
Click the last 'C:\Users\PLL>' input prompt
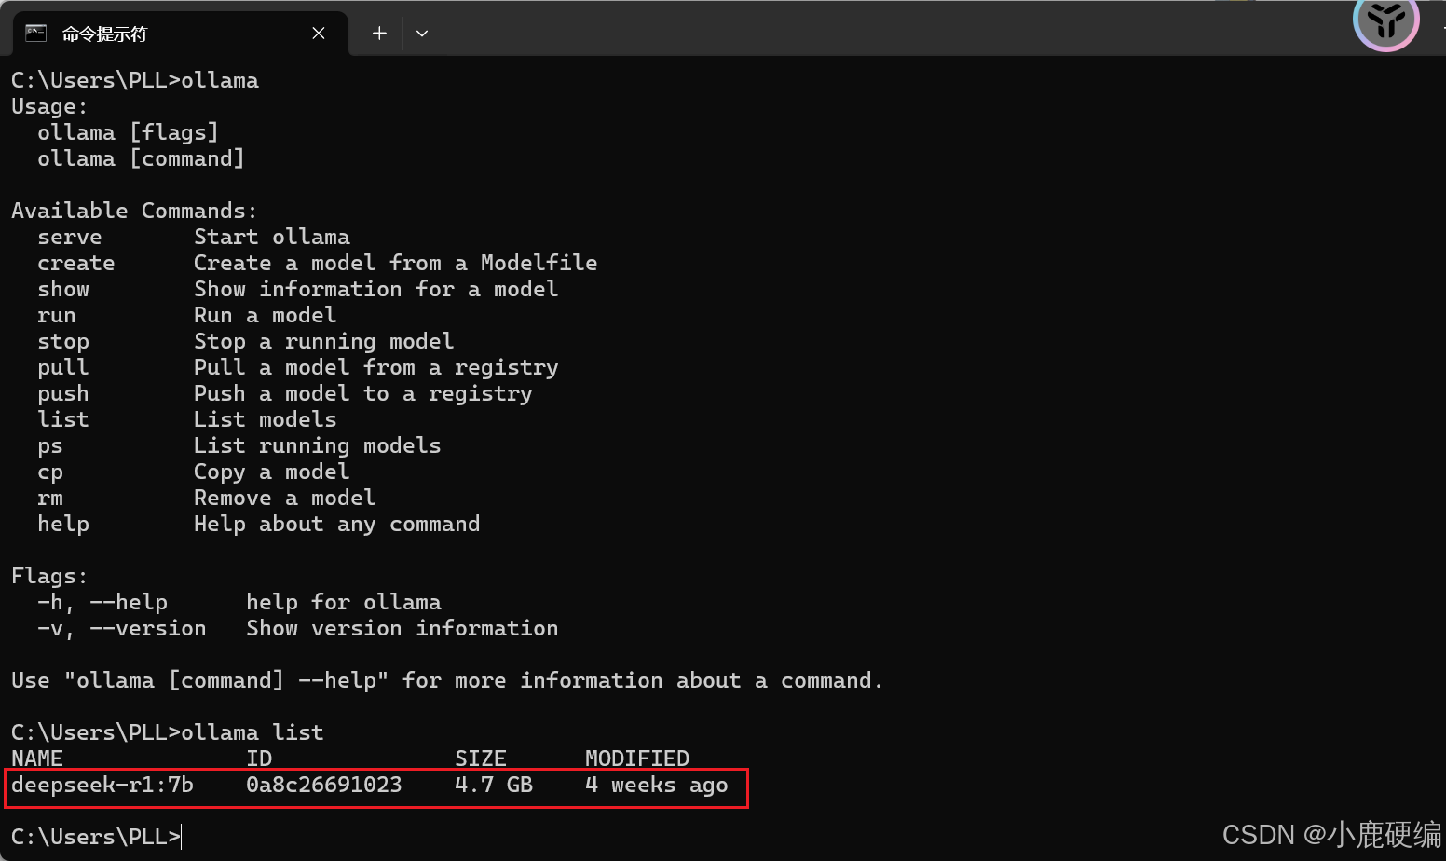pos(96,837)
